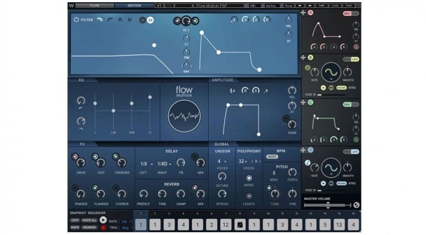Click modulator B drag-assign cross icon
This screenshot has width=426, height=235.
pyautogui.click(x=303, y=58)
